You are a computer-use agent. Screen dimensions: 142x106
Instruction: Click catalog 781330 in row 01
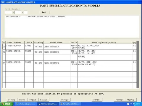[38, 47]
